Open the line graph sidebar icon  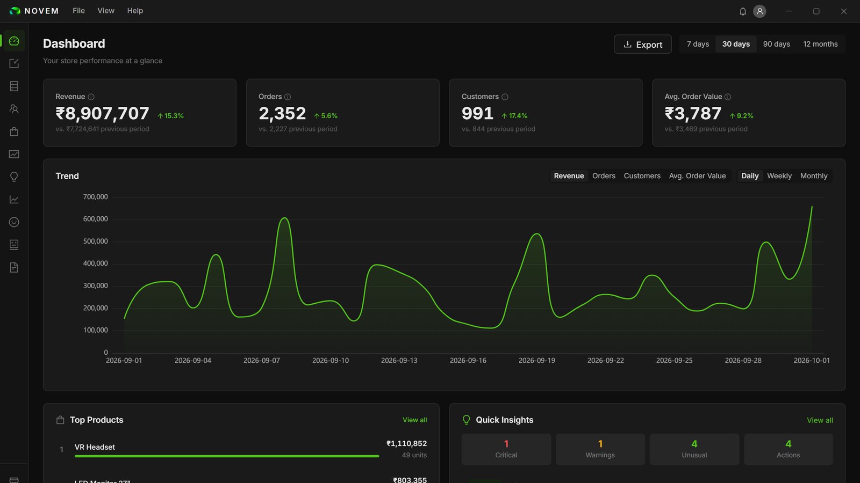coord(14,200)
